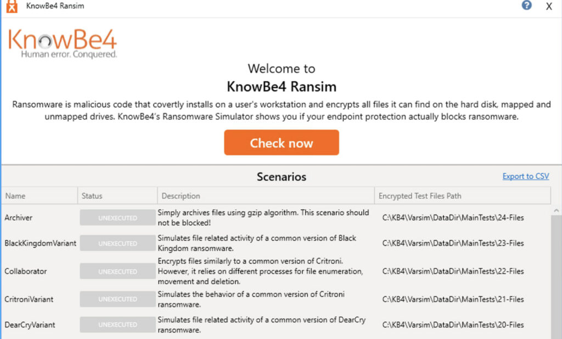The height and width of the screenshot is (339, 562).
Task: Select the Archiver scenario row
Action: coord(276,218)
